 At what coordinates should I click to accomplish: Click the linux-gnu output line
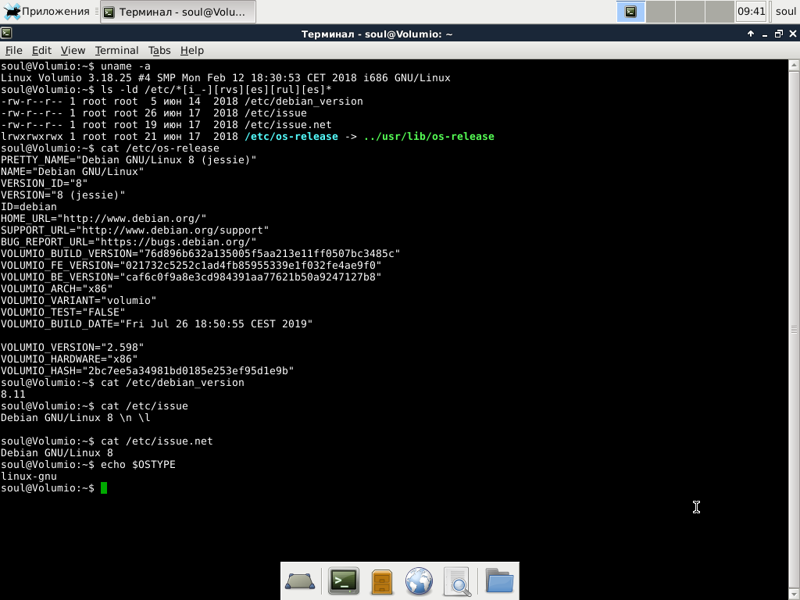pos(29,477)
